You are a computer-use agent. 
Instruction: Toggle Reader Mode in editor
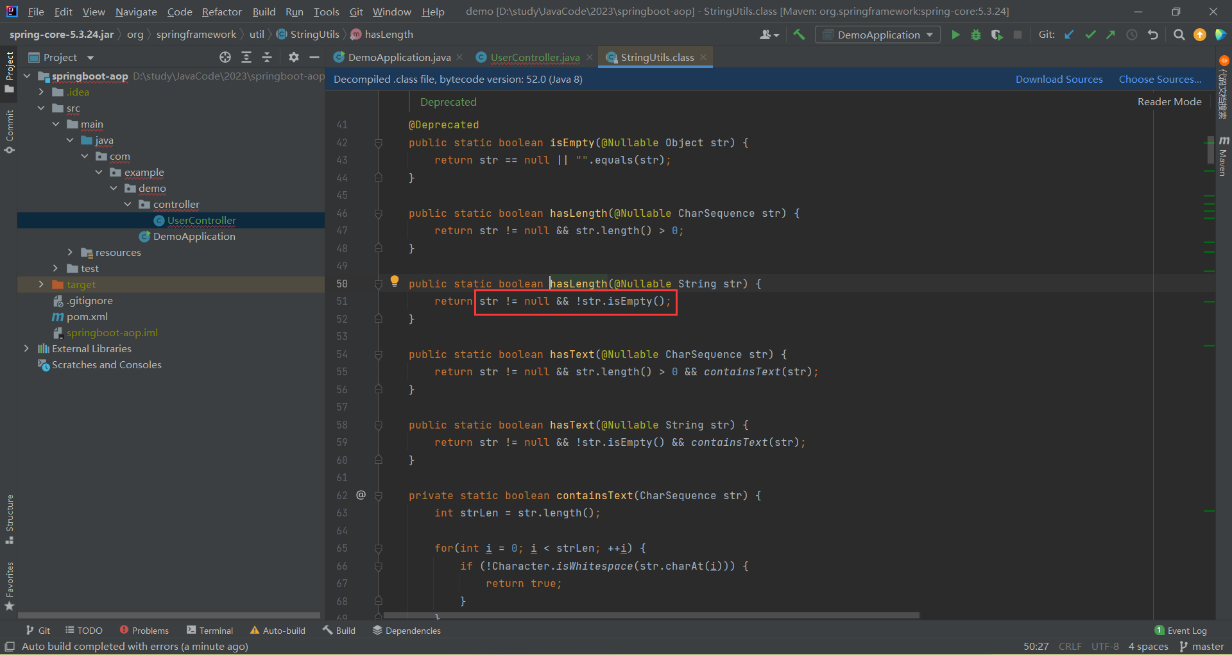[x=1169, y=101]
